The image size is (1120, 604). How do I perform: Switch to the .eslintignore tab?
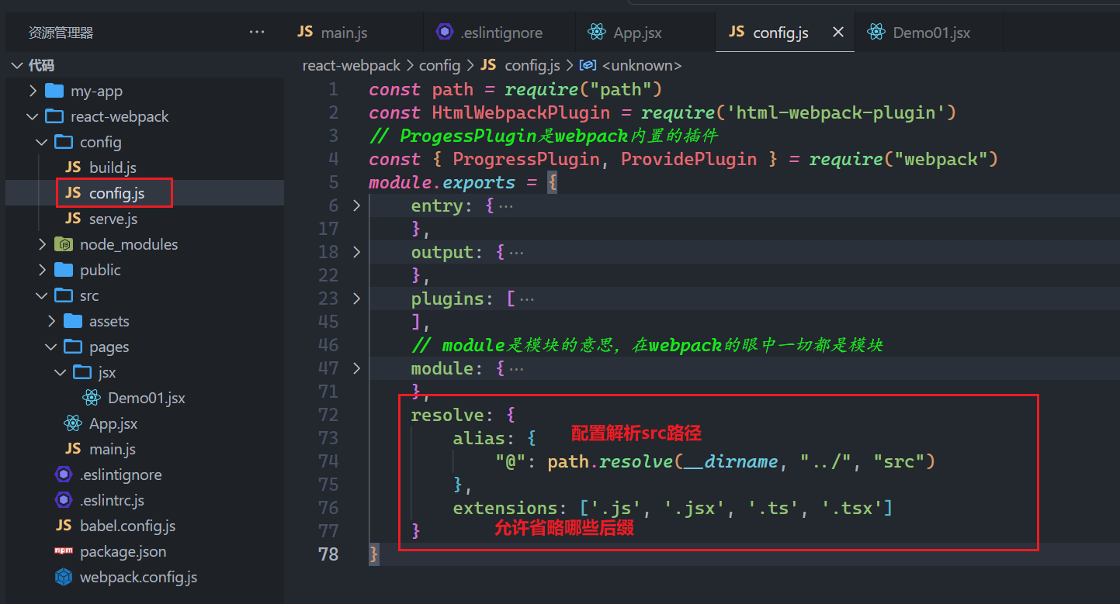[x=501, y=33]
